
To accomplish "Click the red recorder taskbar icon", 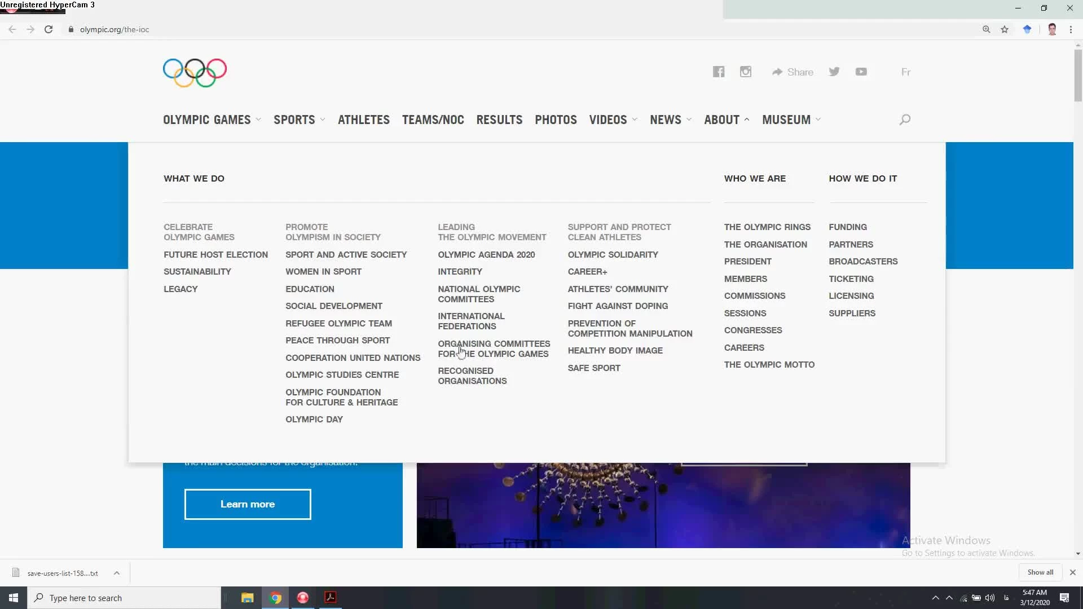I will pos(303,598).
